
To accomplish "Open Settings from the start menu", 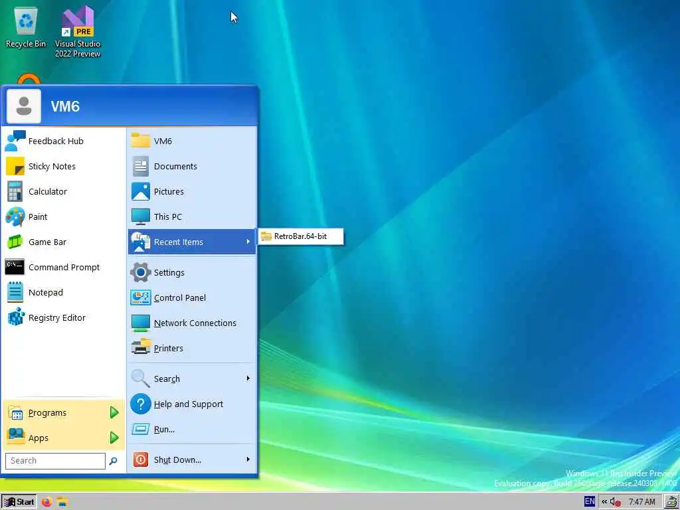I will pyautogui.click(x=192, y=272).
